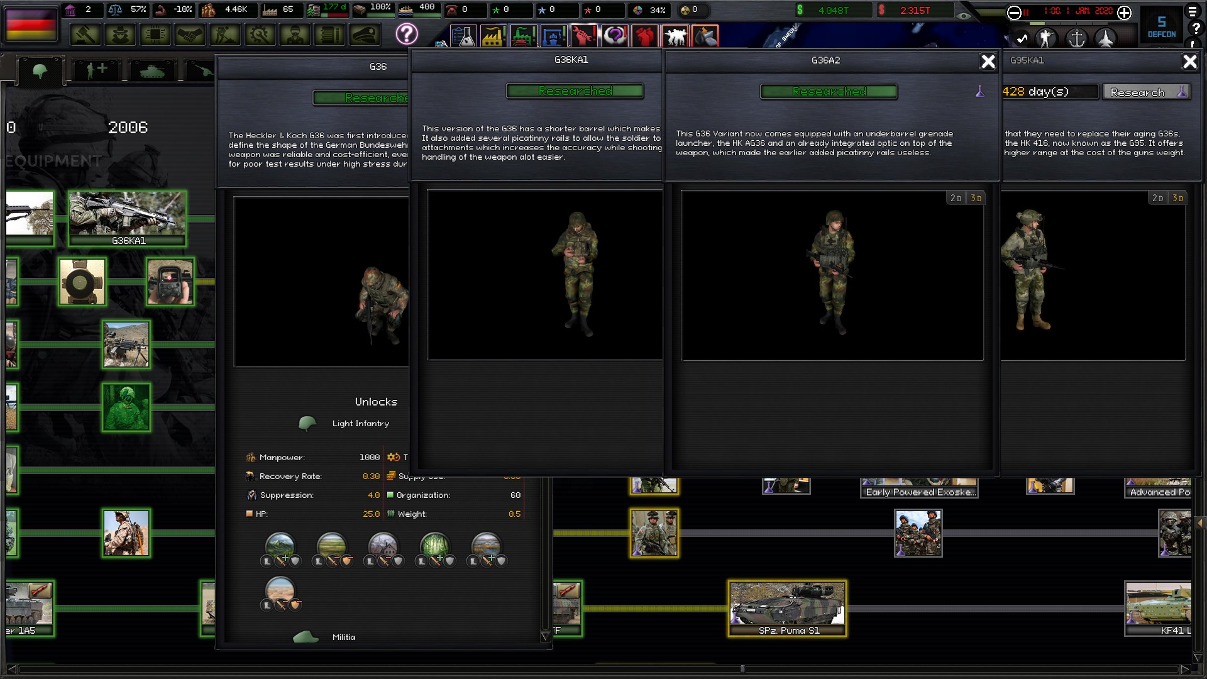This screenshot has height=679, width=1207.
Task: Open the hamburger main menu
Action: pyautogui.click(x=1193, y=11)
